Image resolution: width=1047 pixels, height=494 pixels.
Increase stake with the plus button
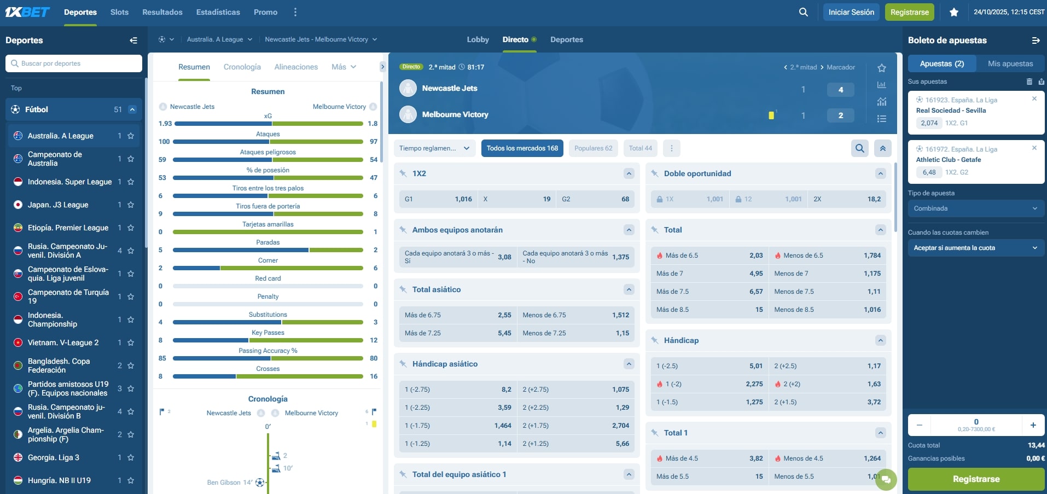pos(1033,425)
